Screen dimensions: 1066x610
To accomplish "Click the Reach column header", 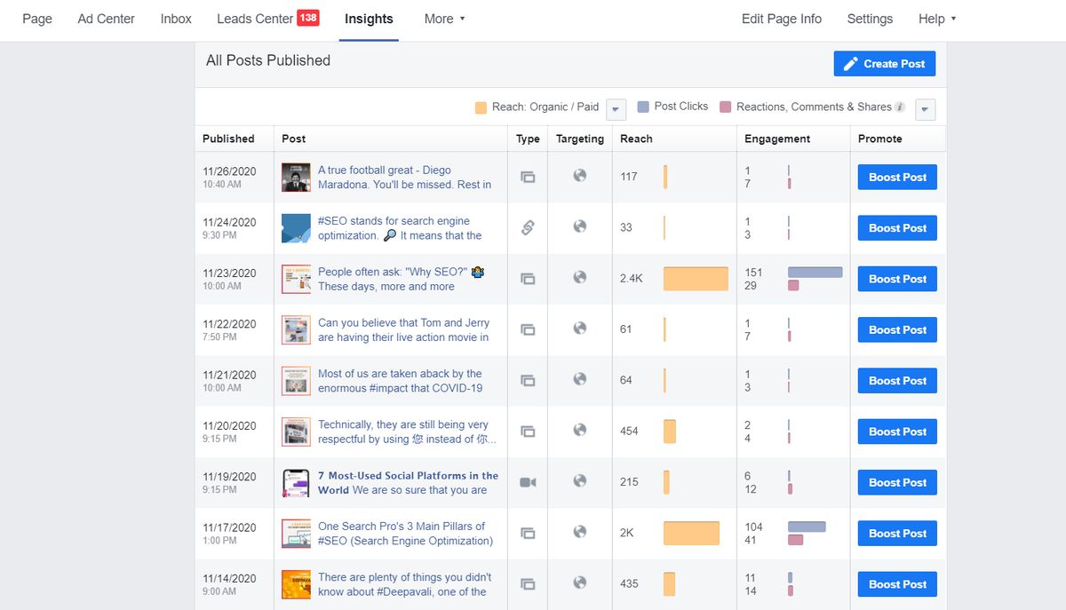I will [x=636, y=139].
